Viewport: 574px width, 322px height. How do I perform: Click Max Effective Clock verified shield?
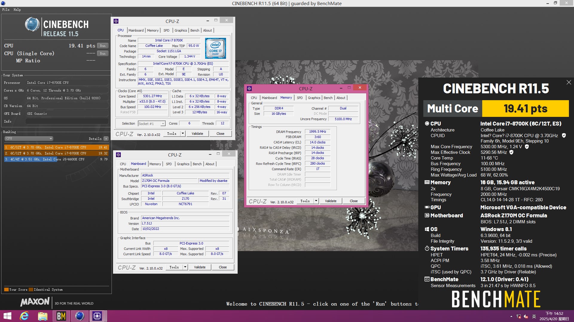pos(511,152)
